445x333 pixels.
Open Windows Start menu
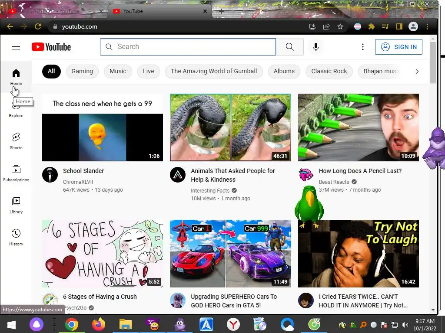(x=11, y=324)
